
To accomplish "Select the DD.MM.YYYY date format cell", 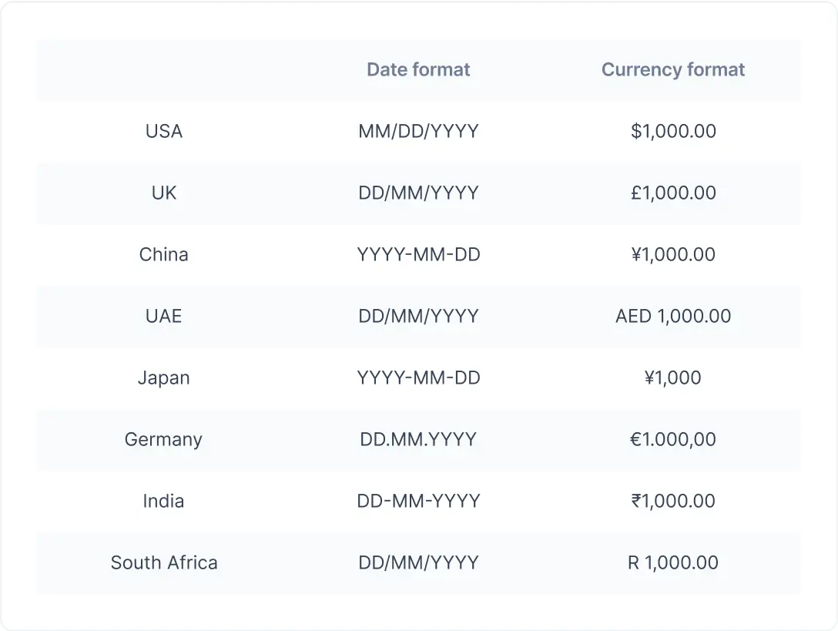I will 418,440.
